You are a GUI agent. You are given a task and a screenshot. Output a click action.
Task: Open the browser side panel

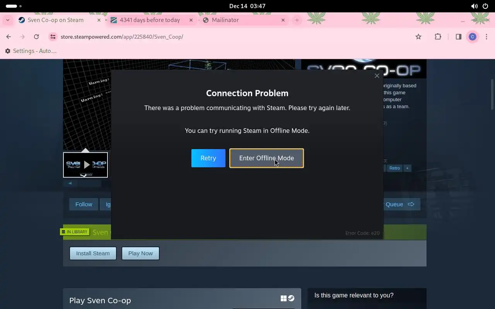coord(458,37)
